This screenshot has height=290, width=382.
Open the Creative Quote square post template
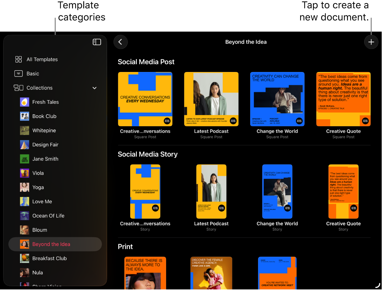click(343, 99)
